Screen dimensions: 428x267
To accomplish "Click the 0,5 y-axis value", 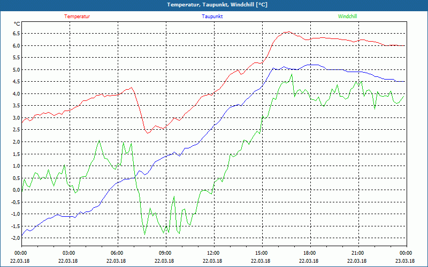I will (17, 178).
